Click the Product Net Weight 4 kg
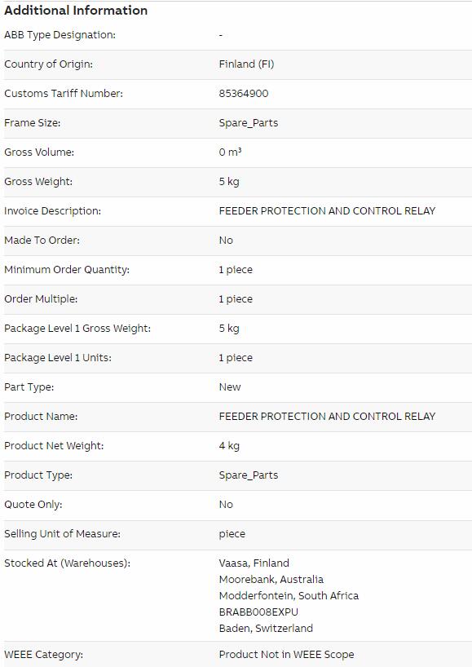 [229, 446]
